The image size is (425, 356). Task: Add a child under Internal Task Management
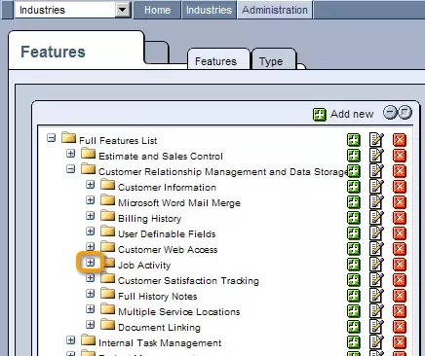[354, 342]
